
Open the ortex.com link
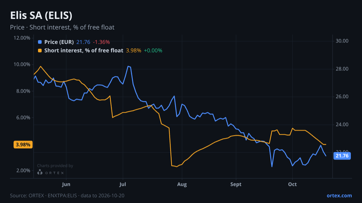pyautogui.click(x=339, y=195)
